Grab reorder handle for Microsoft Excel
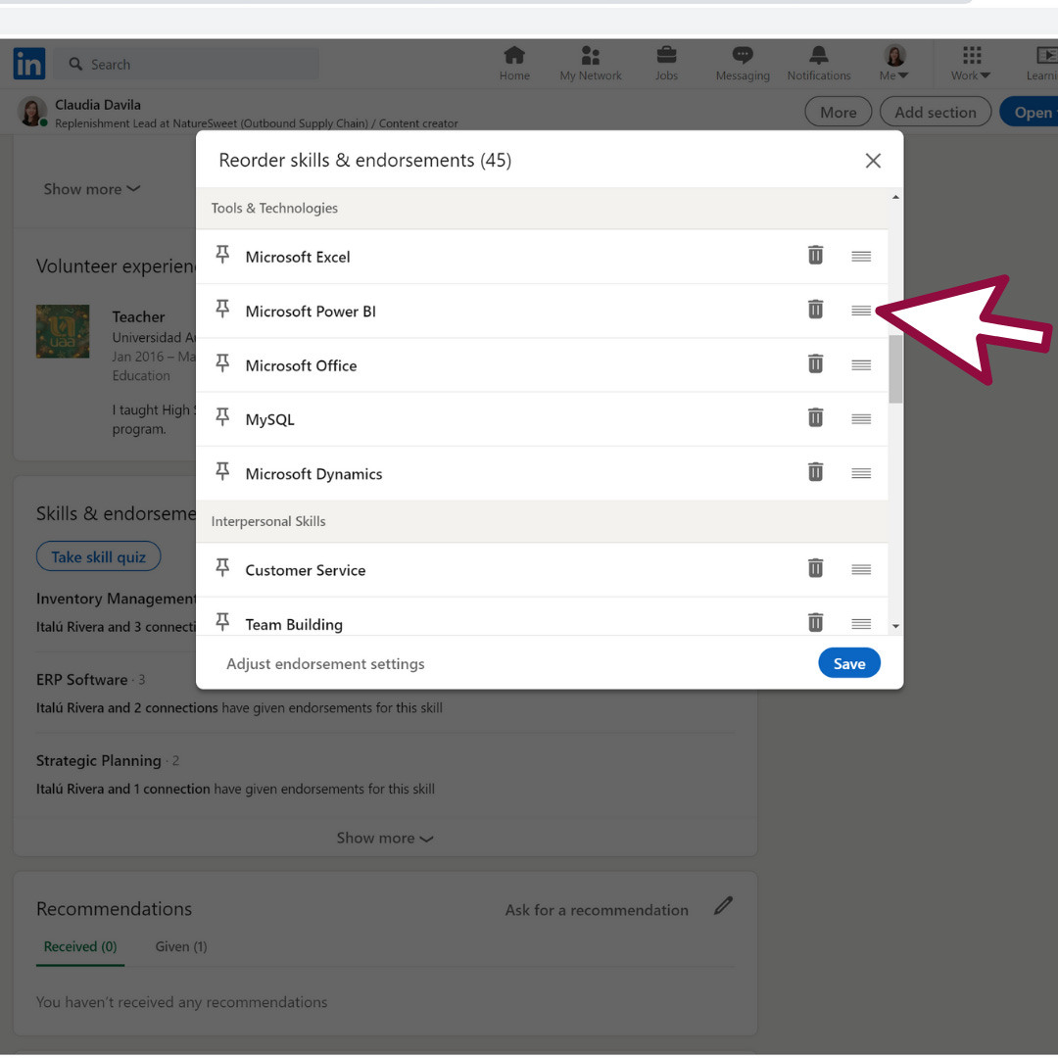 [861, 257]
